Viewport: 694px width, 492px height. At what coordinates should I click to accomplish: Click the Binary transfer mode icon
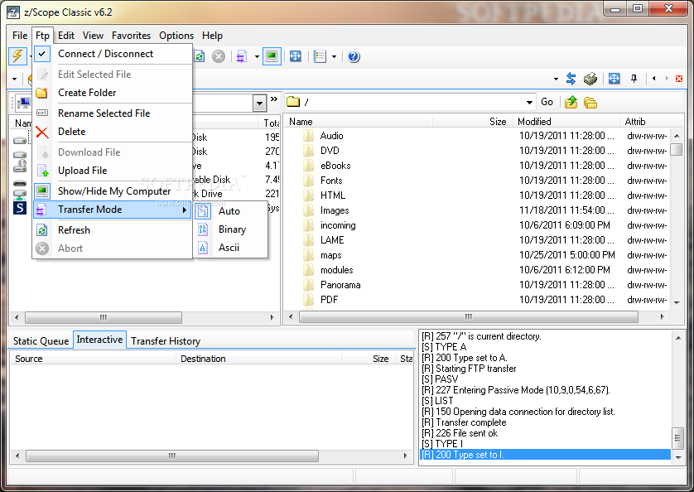point(203,229)
